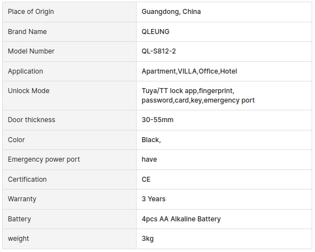Select the QLEUNG brand value
This screenshot has height=252, width=315.
click(x=156, y=32)
